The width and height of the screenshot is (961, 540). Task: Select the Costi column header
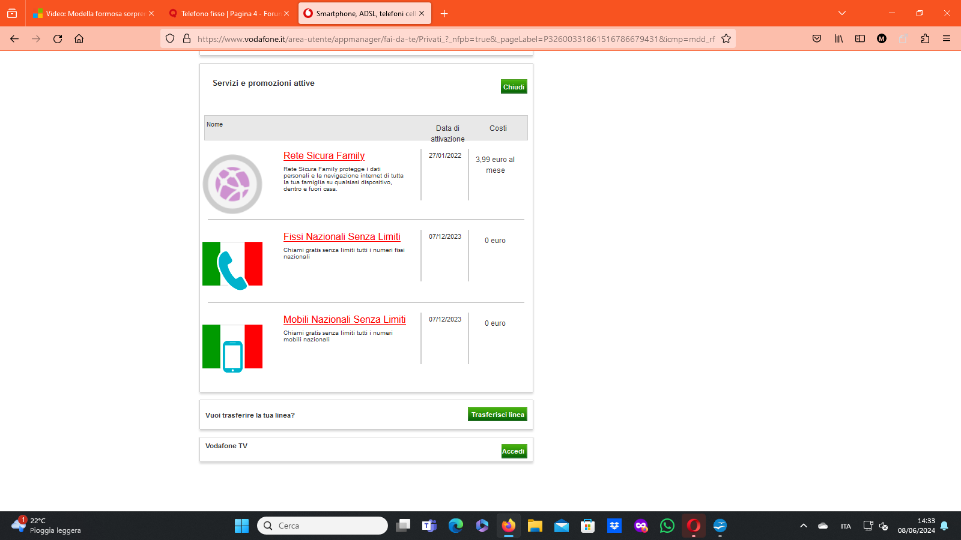tap(498, 128)
